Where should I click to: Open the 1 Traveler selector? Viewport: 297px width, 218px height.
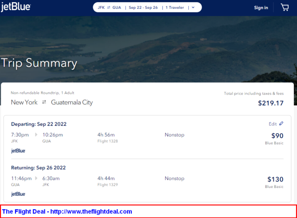pos(176,8)
